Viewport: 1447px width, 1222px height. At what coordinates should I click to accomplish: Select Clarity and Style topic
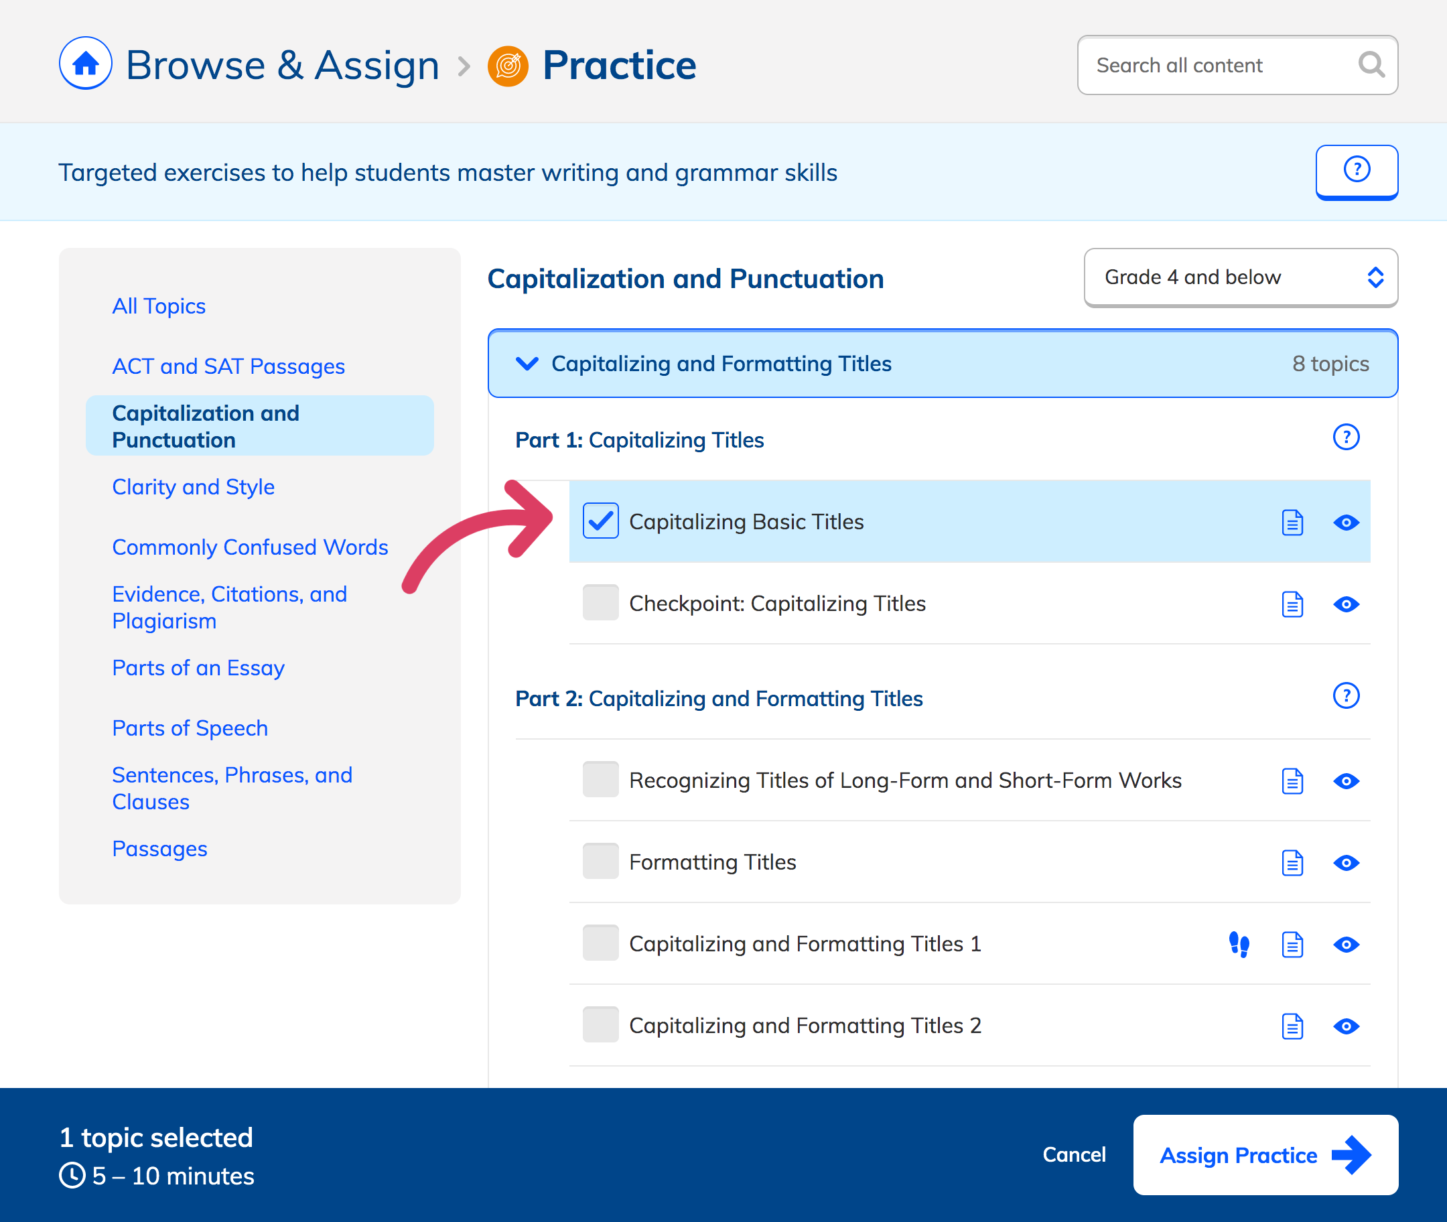[x=193, y=486]
